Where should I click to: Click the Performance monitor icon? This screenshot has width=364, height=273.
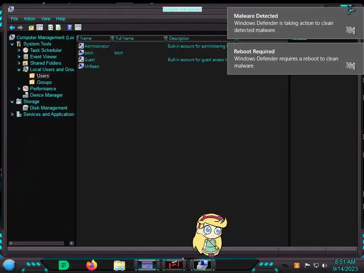tap(26, 89)
